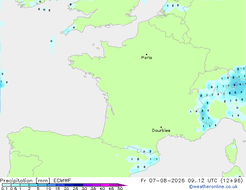Click the Paris location dot marker

point(147,54)
